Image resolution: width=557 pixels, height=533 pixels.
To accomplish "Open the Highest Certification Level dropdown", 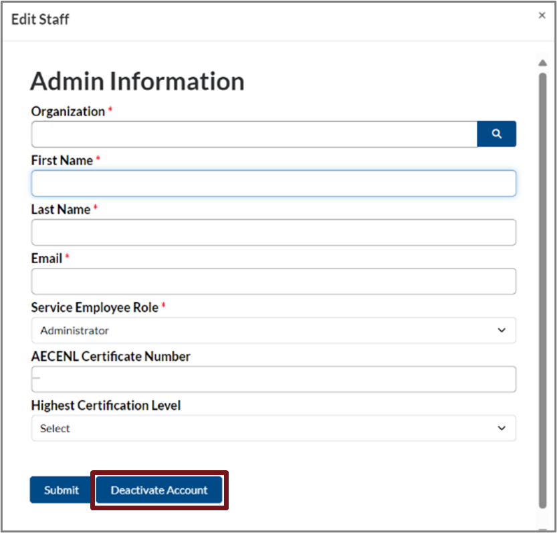I will click(273, 428).
